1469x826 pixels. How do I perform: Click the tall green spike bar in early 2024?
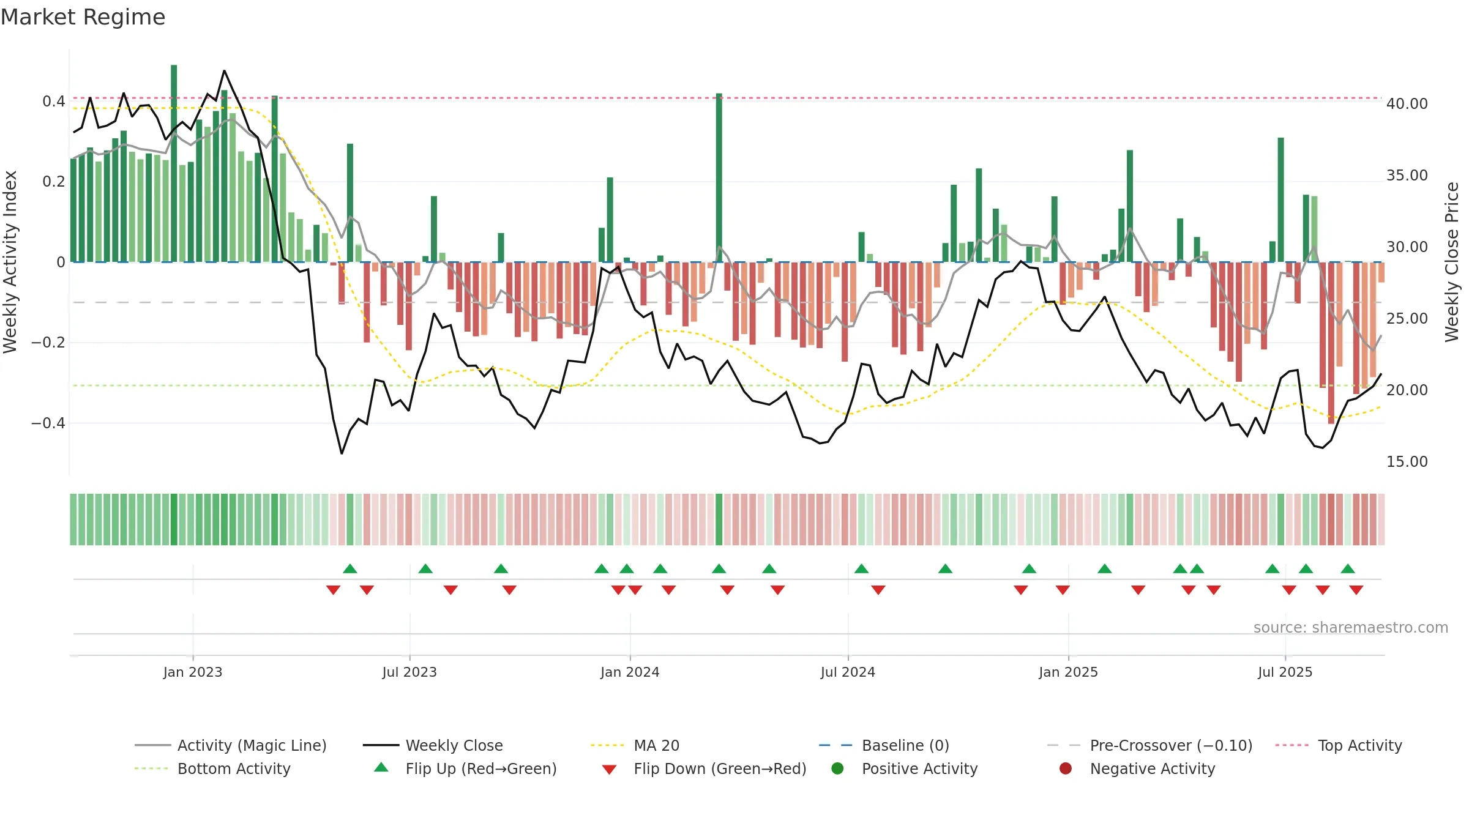(x=719, y=177)
